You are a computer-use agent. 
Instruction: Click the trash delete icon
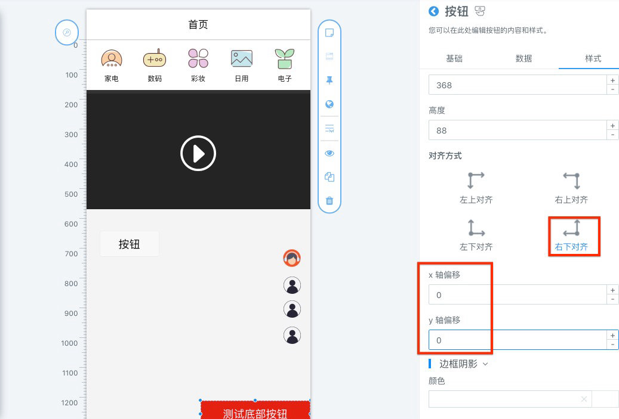click(x=329, y=201)
